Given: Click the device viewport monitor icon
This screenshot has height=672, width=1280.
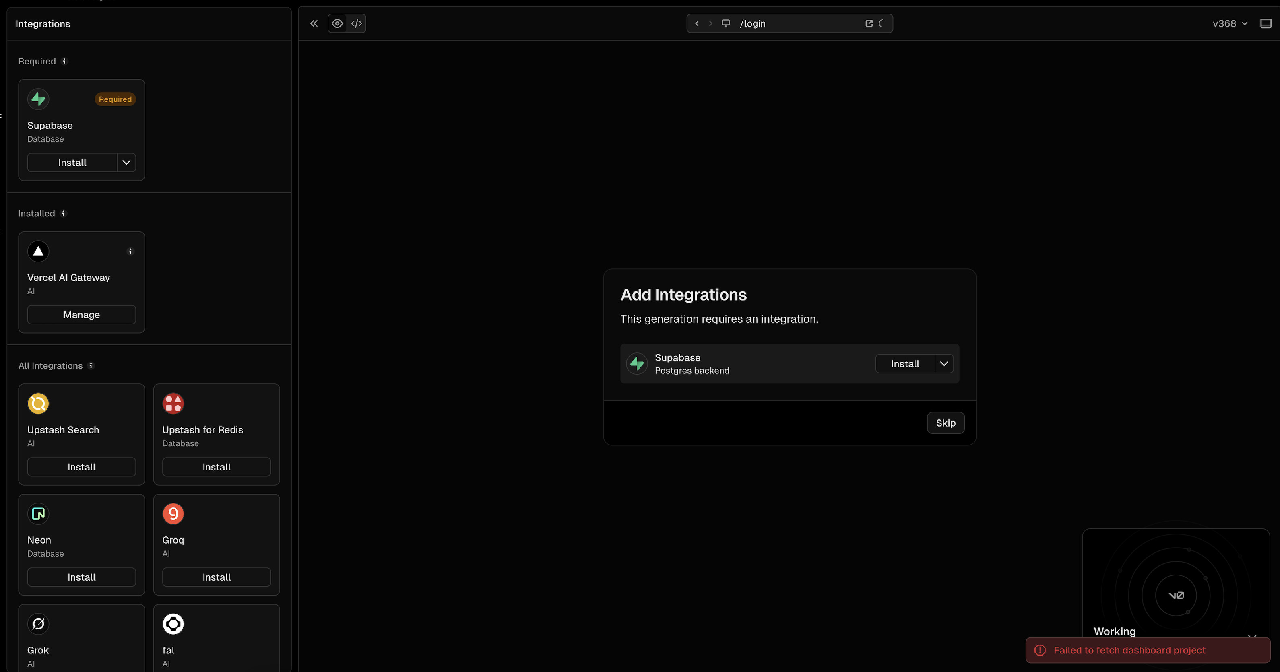Looking at the screenshot, I should pyautogui.click(x=725, y=23).
